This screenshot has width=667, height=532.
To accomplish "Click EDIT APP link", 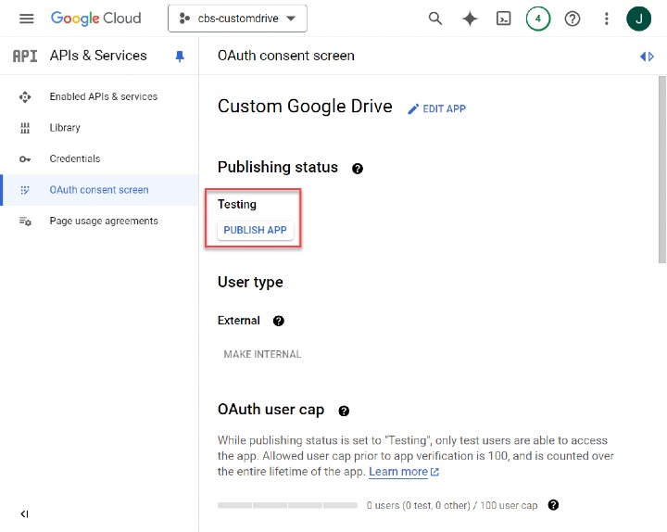I will (x=436, y=108).
